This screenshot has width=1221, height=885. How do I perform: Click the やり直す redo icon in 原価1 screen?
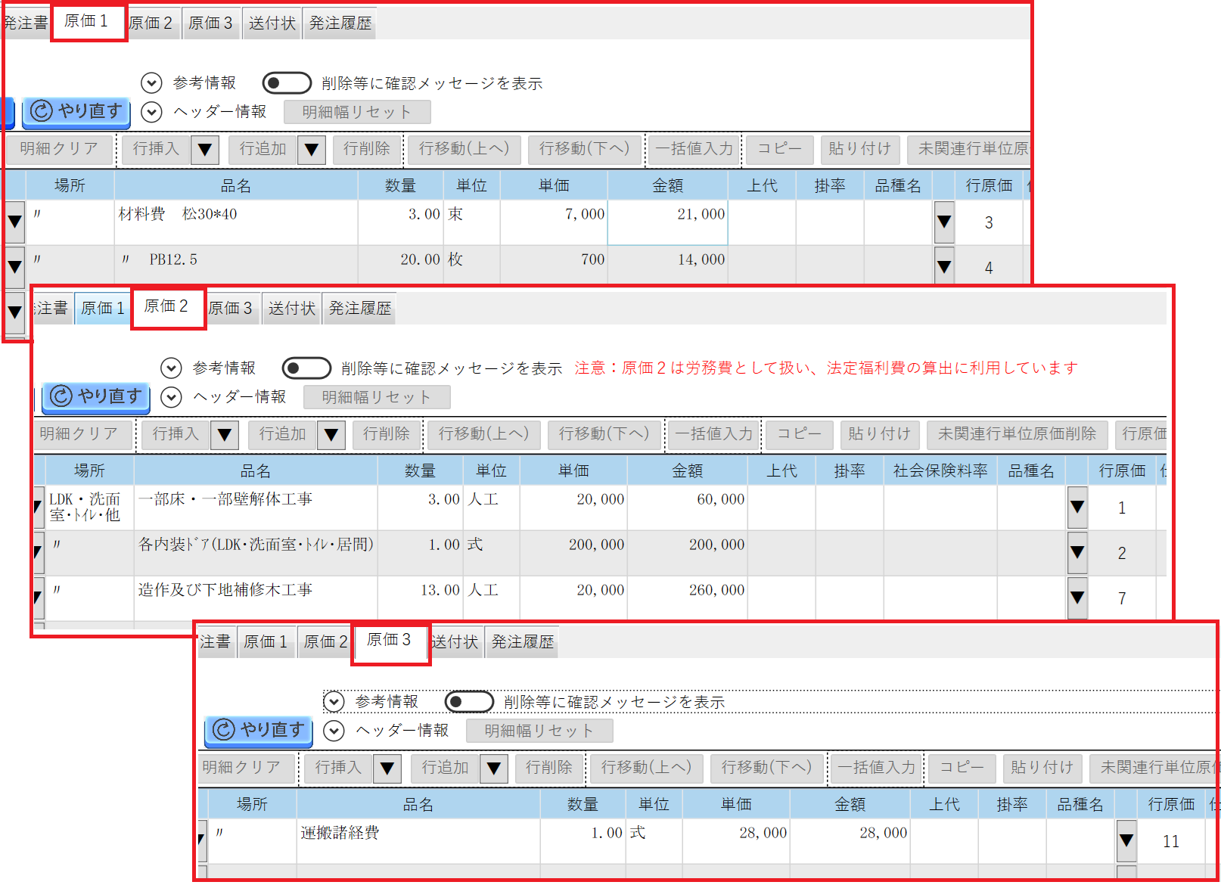point(42,111)
